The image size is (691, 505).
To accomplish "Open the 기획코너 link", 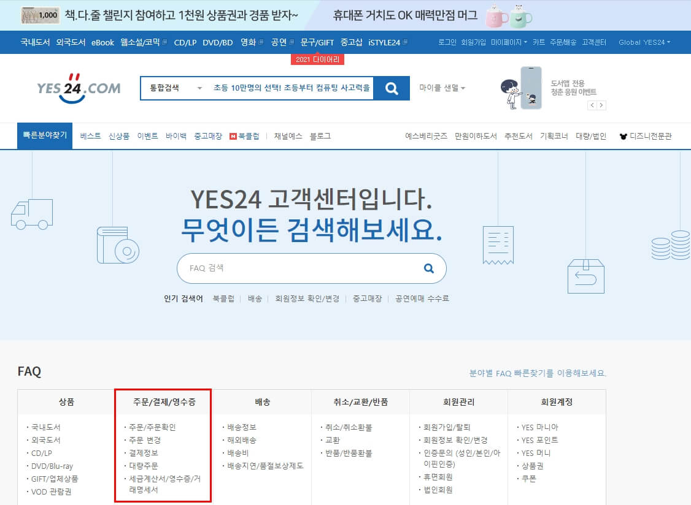I will (x=554, y=136).
